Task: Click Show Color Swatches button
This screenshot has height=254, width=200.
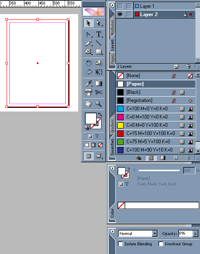Action: click(151, 158)
